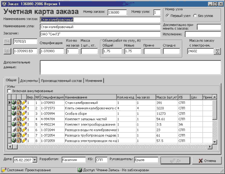Switch to the Документы tab
The height and width of the screenshot is (174, 225).
point(29,80)
